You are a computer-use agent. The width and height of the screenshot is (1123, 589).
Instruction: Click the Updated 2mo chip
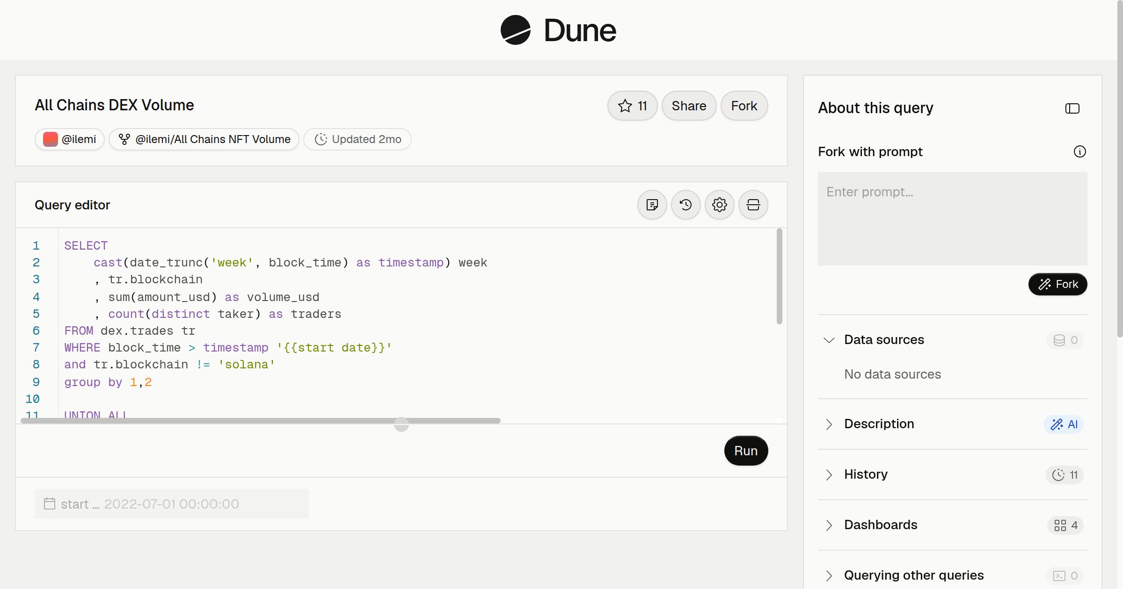357,139
